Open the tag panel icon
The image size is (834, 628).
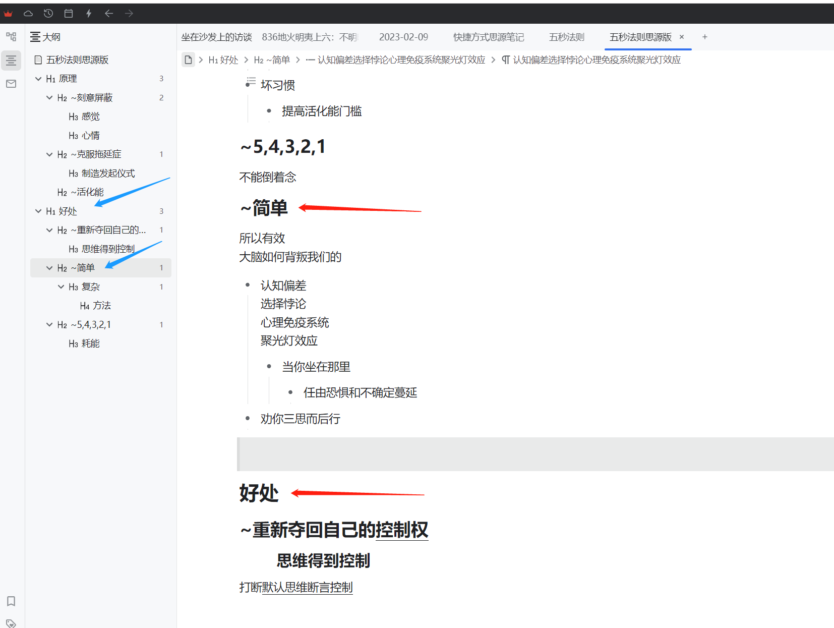click(x=11, y=623)
